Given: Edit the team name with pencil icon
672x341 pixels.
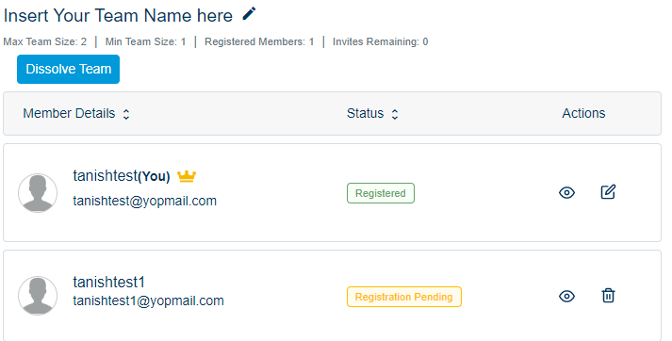Looking at the screenshot, I should click(249, 14).
